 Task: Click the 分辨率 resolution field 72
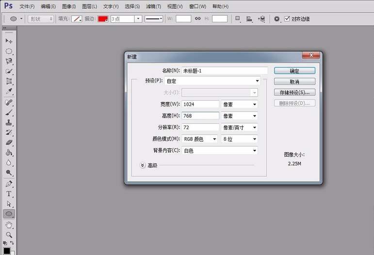click(200, 127)
